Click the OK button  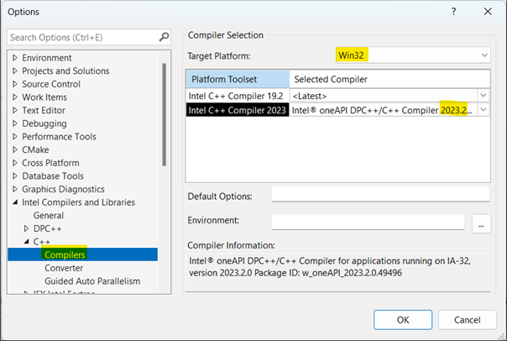point(403,319)
